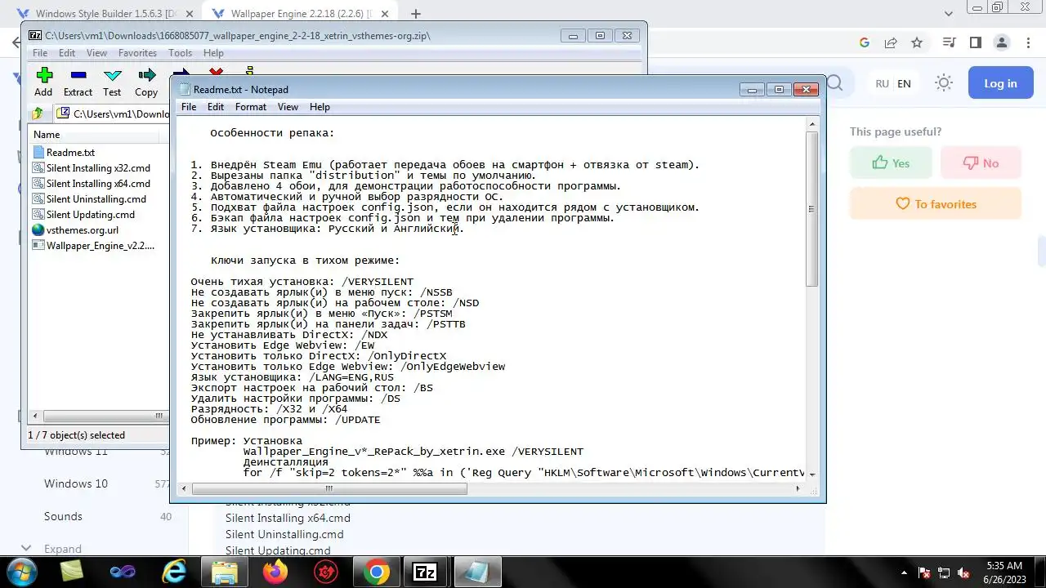Screen dimensions: 1046x588
Task: Click Notepad vertical scrollbar up arrow
Action: [x=812, y=124]
